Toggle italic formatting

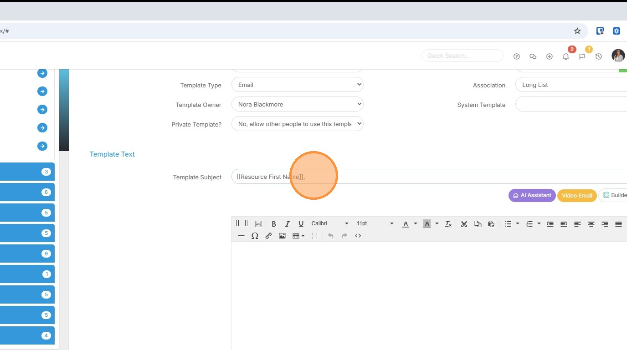pos(287,224)
